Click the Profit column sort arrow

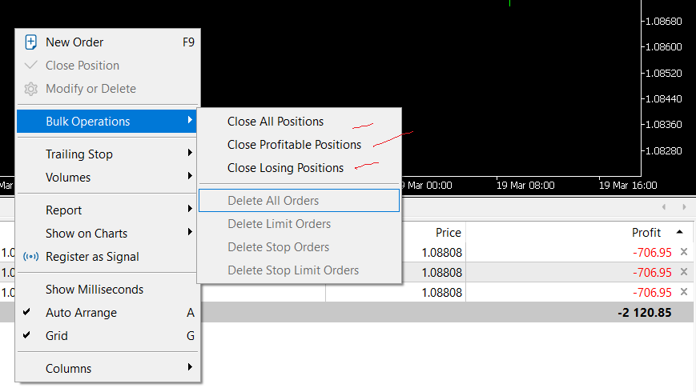(x=680, y=232)
